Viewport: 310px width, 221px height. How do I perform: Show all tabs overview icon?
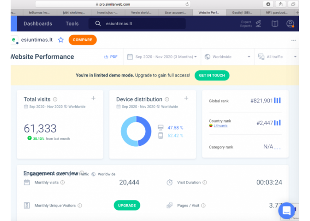click(x=293, y=4)
